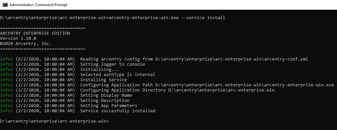Click the green info label on the first log line

point(5,59)
